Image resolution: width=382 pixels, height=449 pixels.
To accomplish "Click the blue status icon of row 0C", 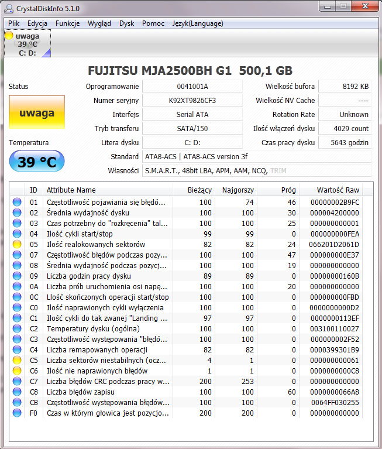I will [x=17, y=297].
